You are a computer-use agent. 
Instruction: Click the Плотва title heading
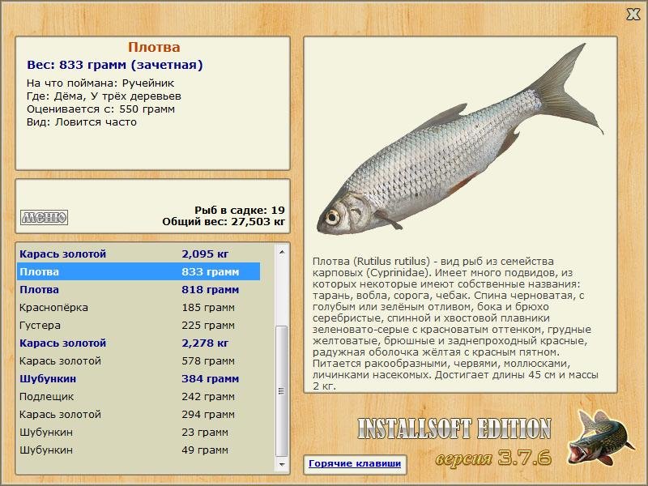click(x=154, y=47)
